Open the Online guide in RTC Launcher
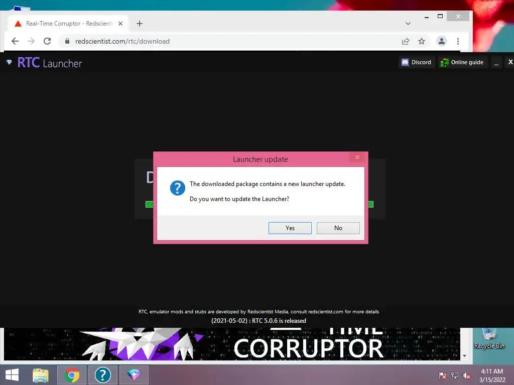The height and width of the screenshot is (385, 514). pyautogui.click(x=462, y=62)
